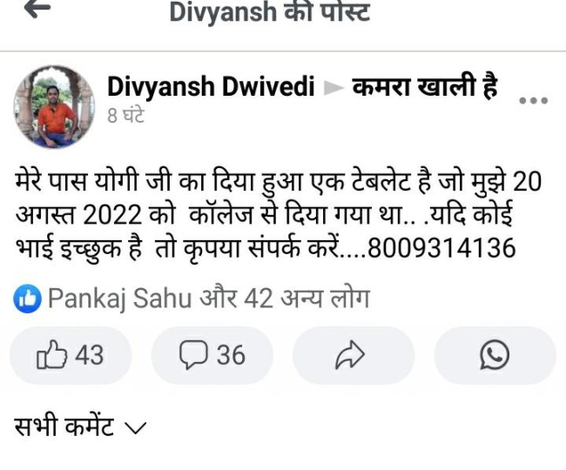This screenshot has width=566, height=470.
Task: Tap the phone number 8009314136
Action: tap(441, 248)
